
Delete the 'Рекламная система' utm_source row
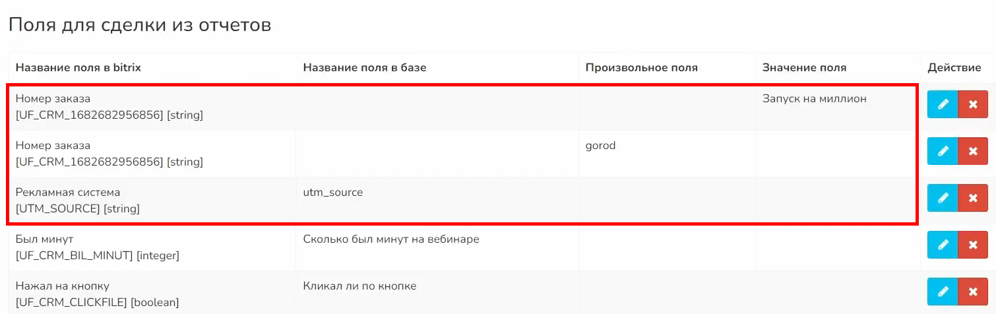tap(972, 198)
